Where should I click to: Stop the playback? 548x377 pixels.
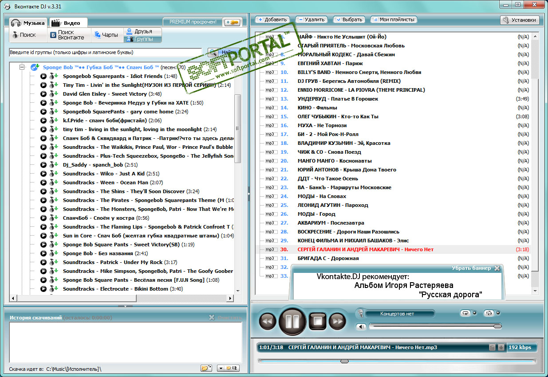318,321
